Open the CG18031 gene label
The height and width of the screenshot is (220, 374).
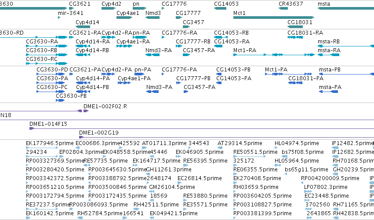pos(300,22)
